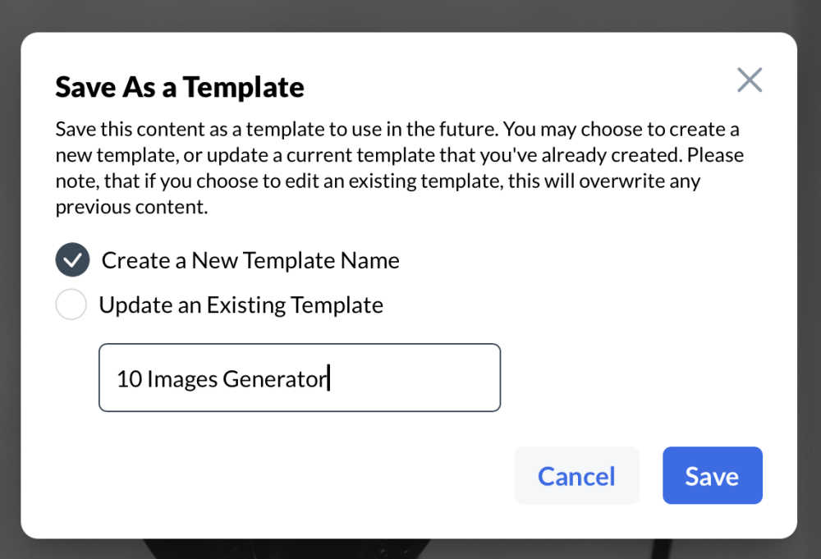This screenshot has width=821, height=559.
Task: Close the Save As a Template dialog
Action: pos(749,80)
